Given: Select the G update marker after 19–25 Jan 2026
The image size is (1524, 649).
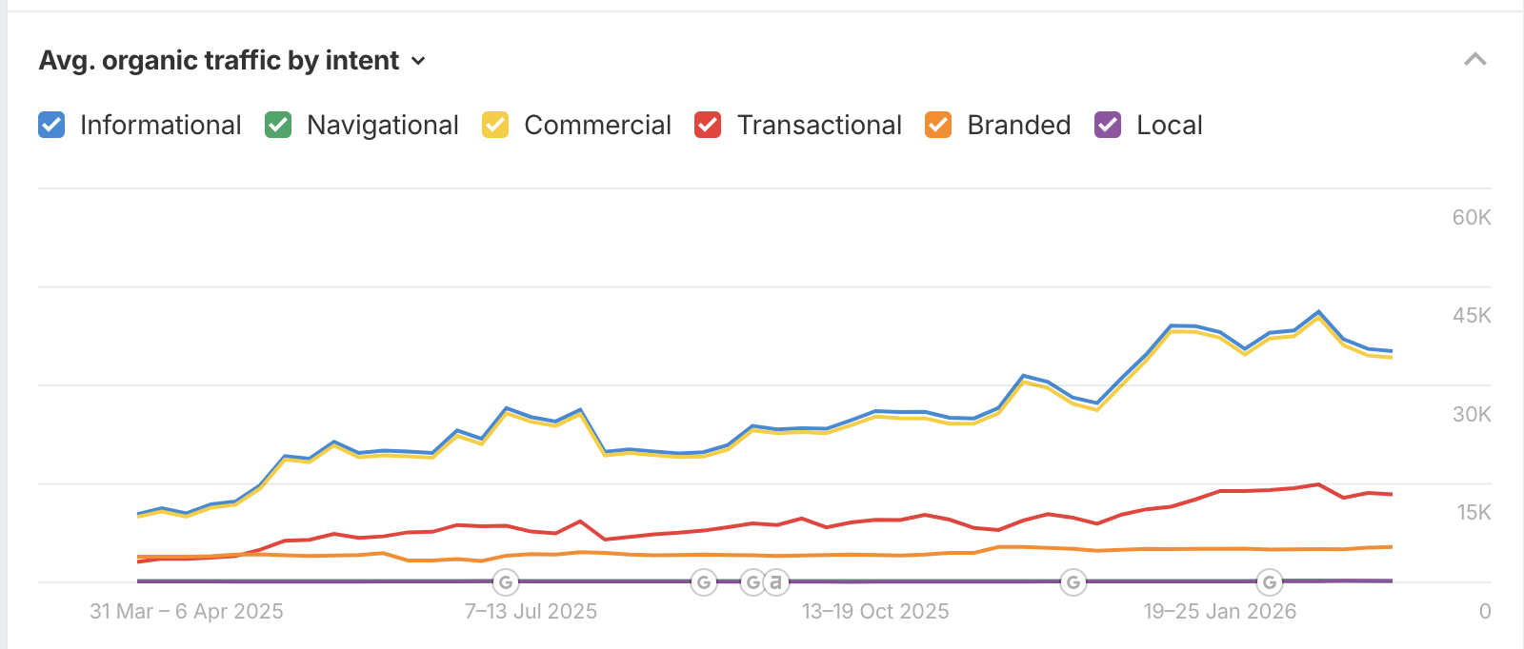Looking at the screenshot, I should coord(1270,581).
